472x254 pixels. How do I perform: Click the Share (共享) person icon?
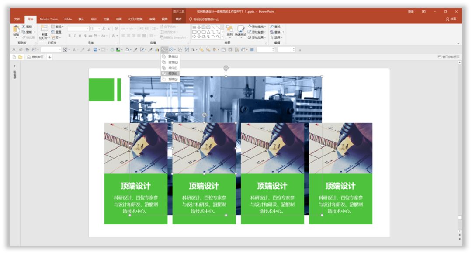point(448,19)
